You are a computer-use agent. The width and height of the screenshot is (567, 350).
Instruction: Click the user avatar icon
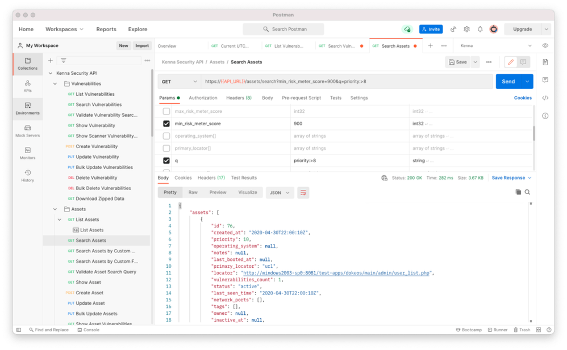pyautogui.click(x=494, y=29)
